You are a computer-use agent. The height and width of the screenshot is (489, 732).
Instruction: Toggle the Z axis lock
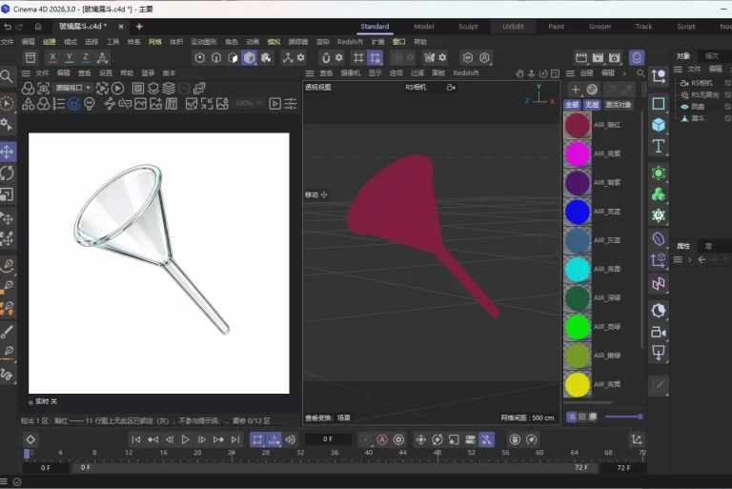pos(86,57)
